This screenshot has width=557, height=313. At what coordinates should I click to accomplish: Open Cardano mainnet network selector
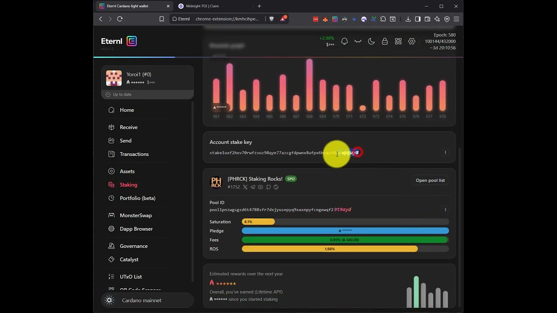[x=148, y=300]
